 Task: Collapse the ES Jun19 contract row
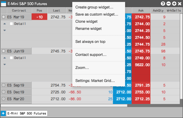[x=3, y=51]
